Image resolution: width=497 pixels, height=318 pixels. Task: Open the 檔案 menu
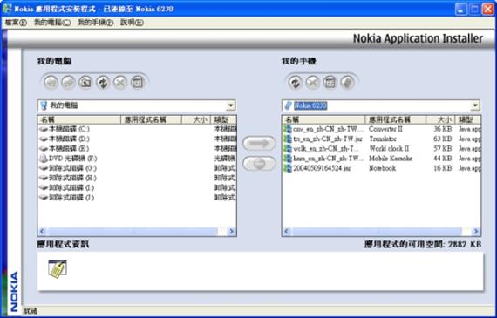pos(16,23)
